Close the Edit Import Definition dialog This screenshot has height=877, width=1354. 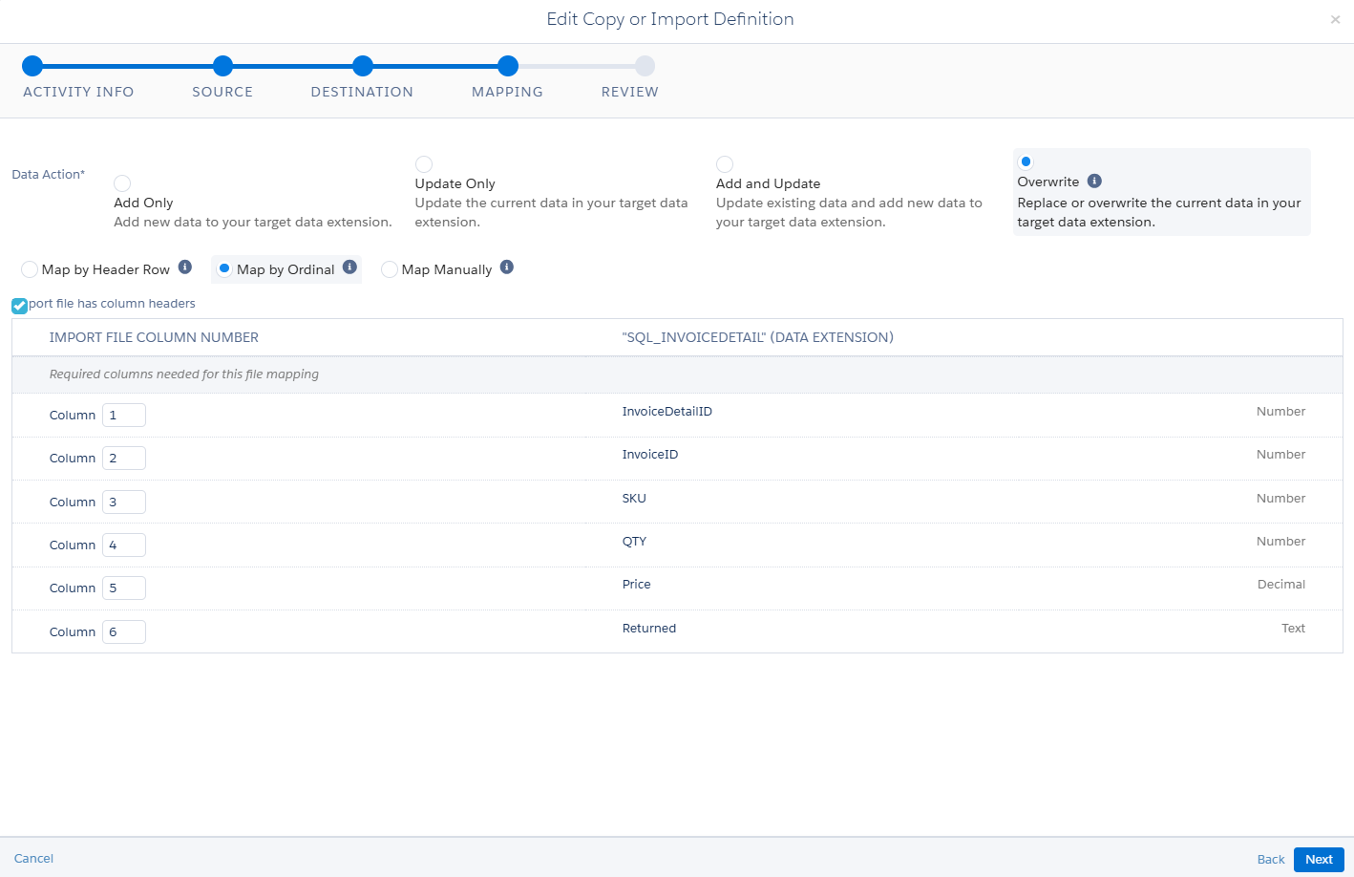point(1335,20)
